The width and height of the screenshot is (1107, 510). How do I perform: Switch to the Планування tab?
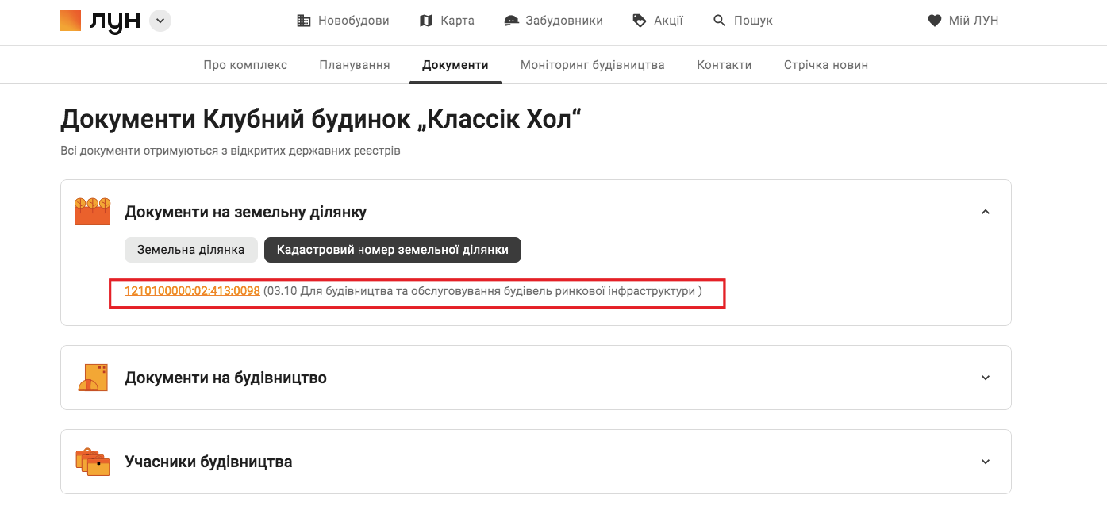click(x=354, y=64)
